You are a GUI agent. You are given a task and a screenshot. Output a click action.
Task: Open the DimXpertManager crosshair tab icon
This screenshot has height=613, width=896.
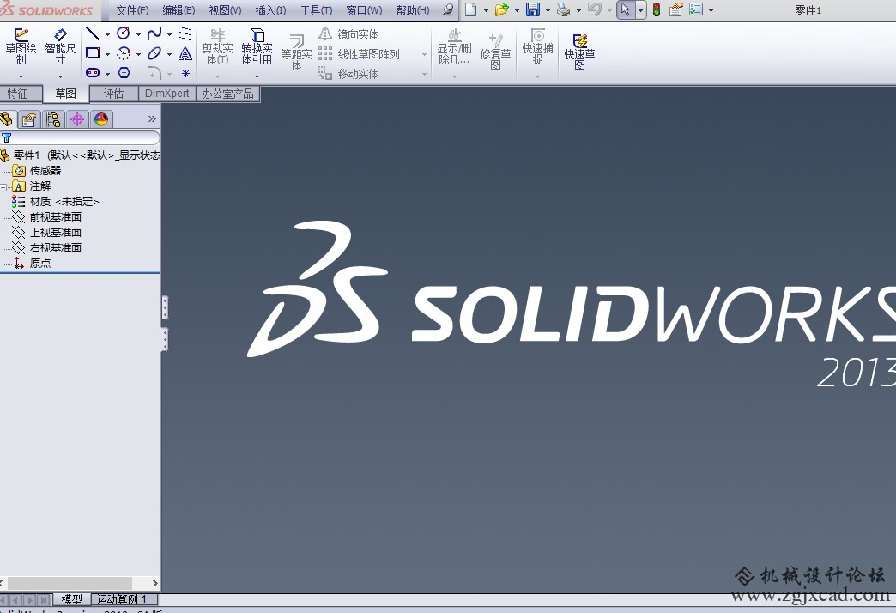coord(77,119)
